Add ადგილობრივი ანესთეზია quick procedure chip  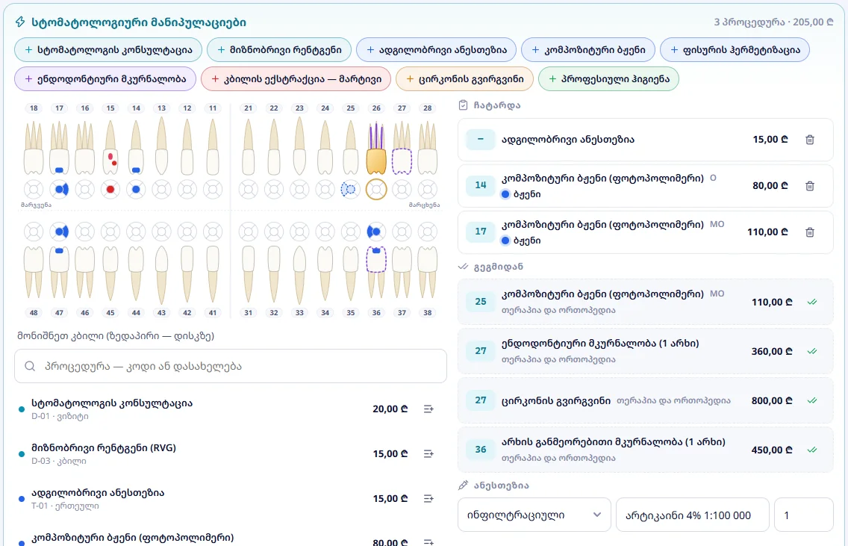pyautogui.click(x=437, y=50)
